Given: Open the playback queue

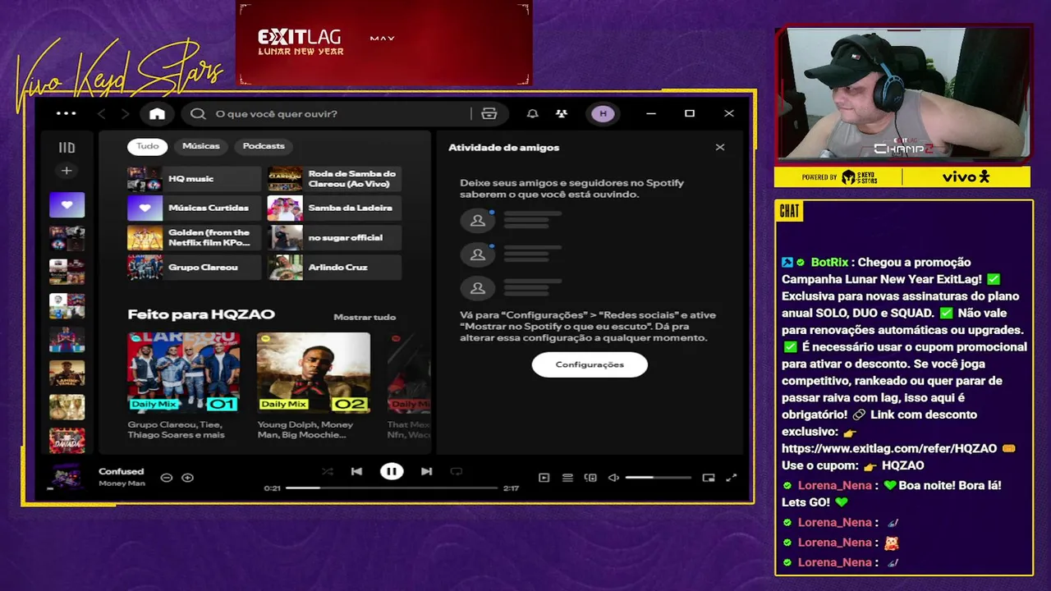Looking at the screenshot, I should click(x=567, y=478).
